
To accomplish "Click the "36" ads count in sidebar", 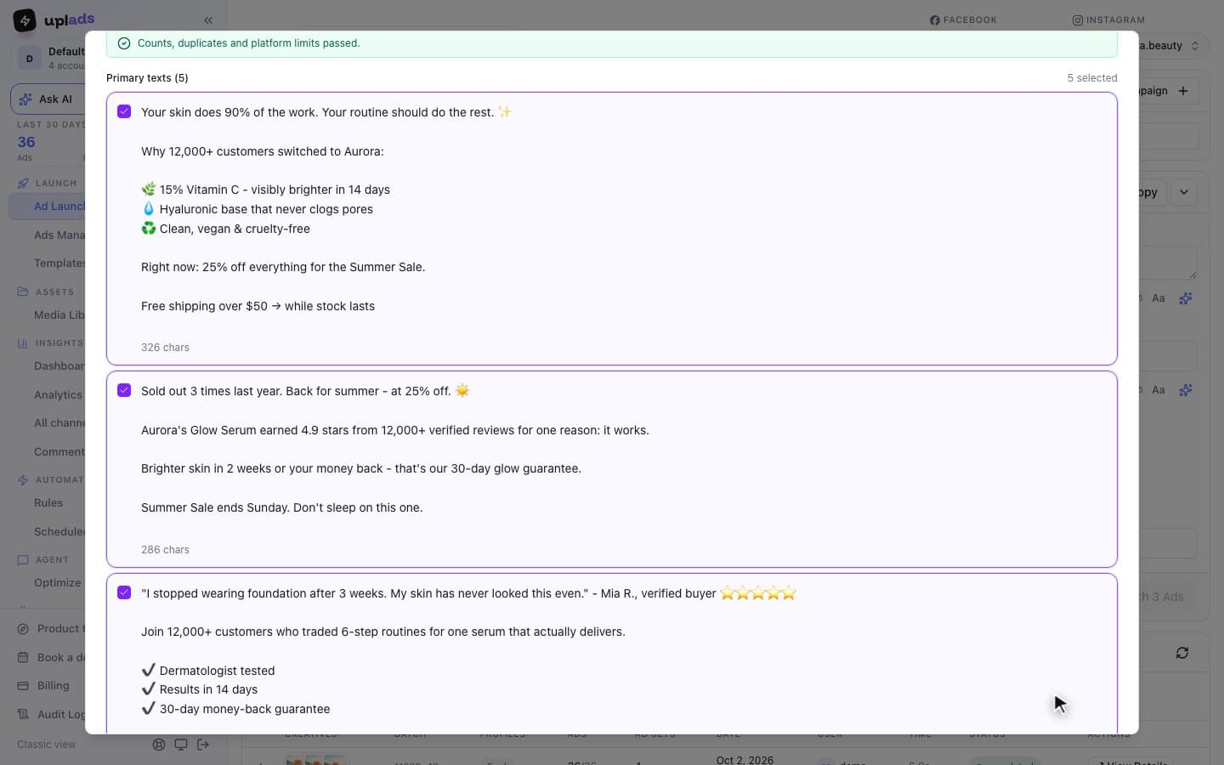I will [x=26, y=142].
